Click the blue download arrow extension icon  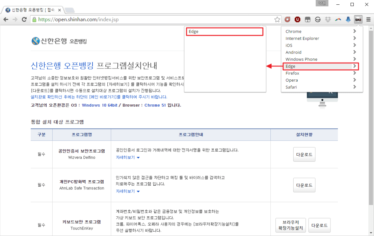348,19
